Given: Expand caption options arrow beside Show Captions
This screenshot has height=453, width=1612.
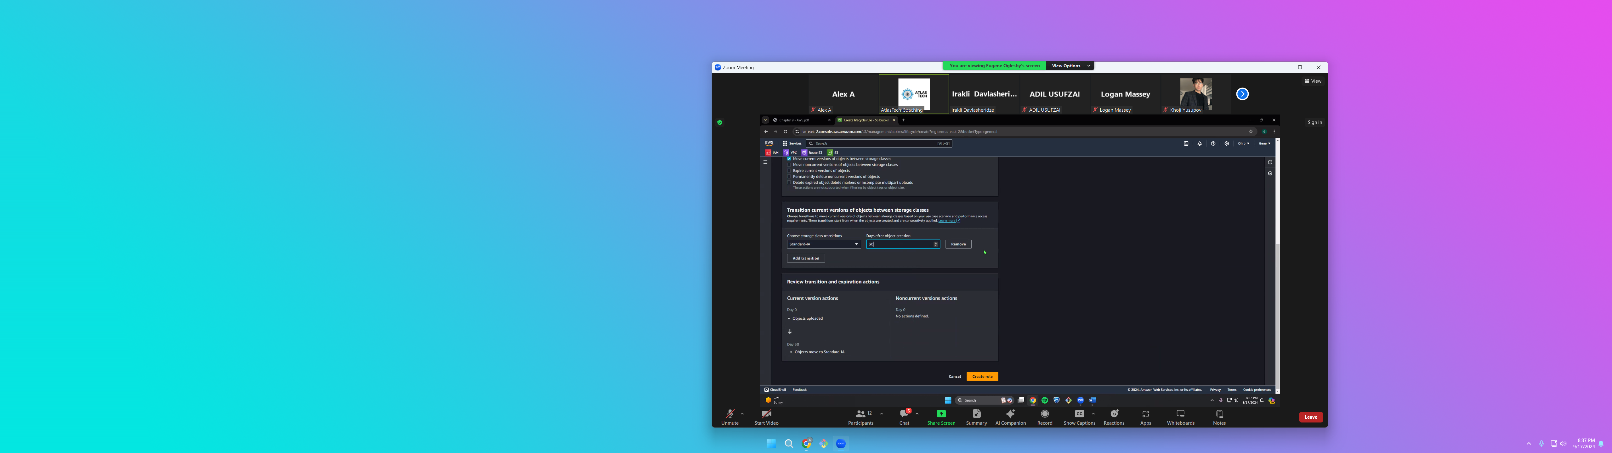Looking at the screenshot, I should click(1093, 414).
